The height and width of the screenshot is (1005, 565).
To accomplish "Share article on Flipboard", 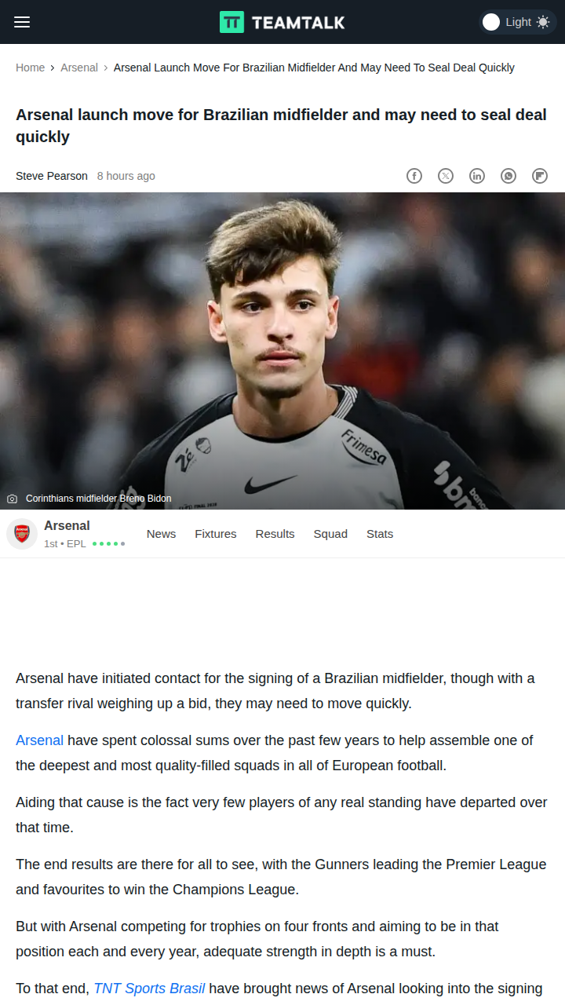I will pyautogui.click(x=540, y=176).
